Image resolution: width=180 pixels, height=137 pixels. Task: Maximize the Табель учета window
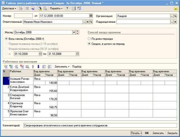(x=172, y=3)
